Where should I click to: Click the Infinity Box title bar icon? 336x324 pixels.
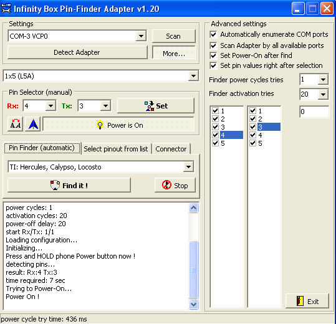[x=6, y=8]
